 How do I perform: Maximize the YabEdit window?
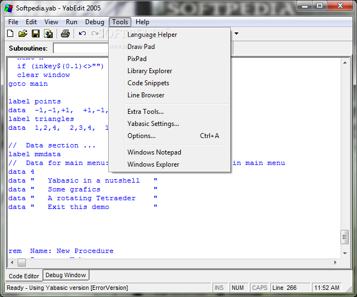pyautogui.click(x=320, y=5)
